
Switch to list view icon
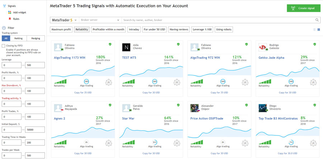click(x=314, y=30)
